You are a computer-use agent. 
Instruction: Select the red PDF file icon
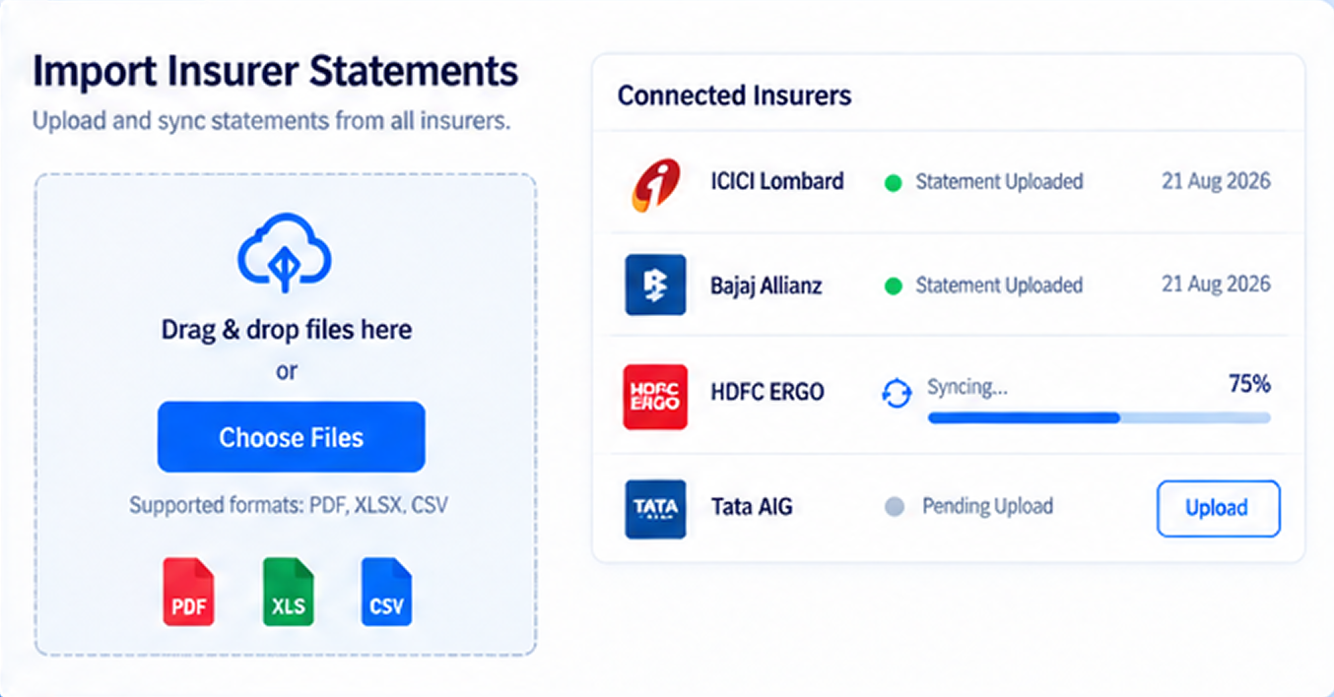[x=188, y=592]
